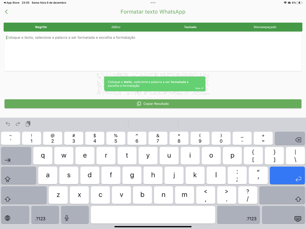Tap the space bar
The width and height of the screenshot is (306, 229).
coord(153,215)
